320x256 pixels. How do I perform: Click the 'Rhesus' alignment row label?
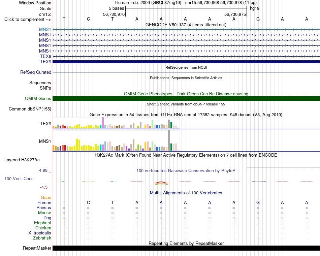44,208
